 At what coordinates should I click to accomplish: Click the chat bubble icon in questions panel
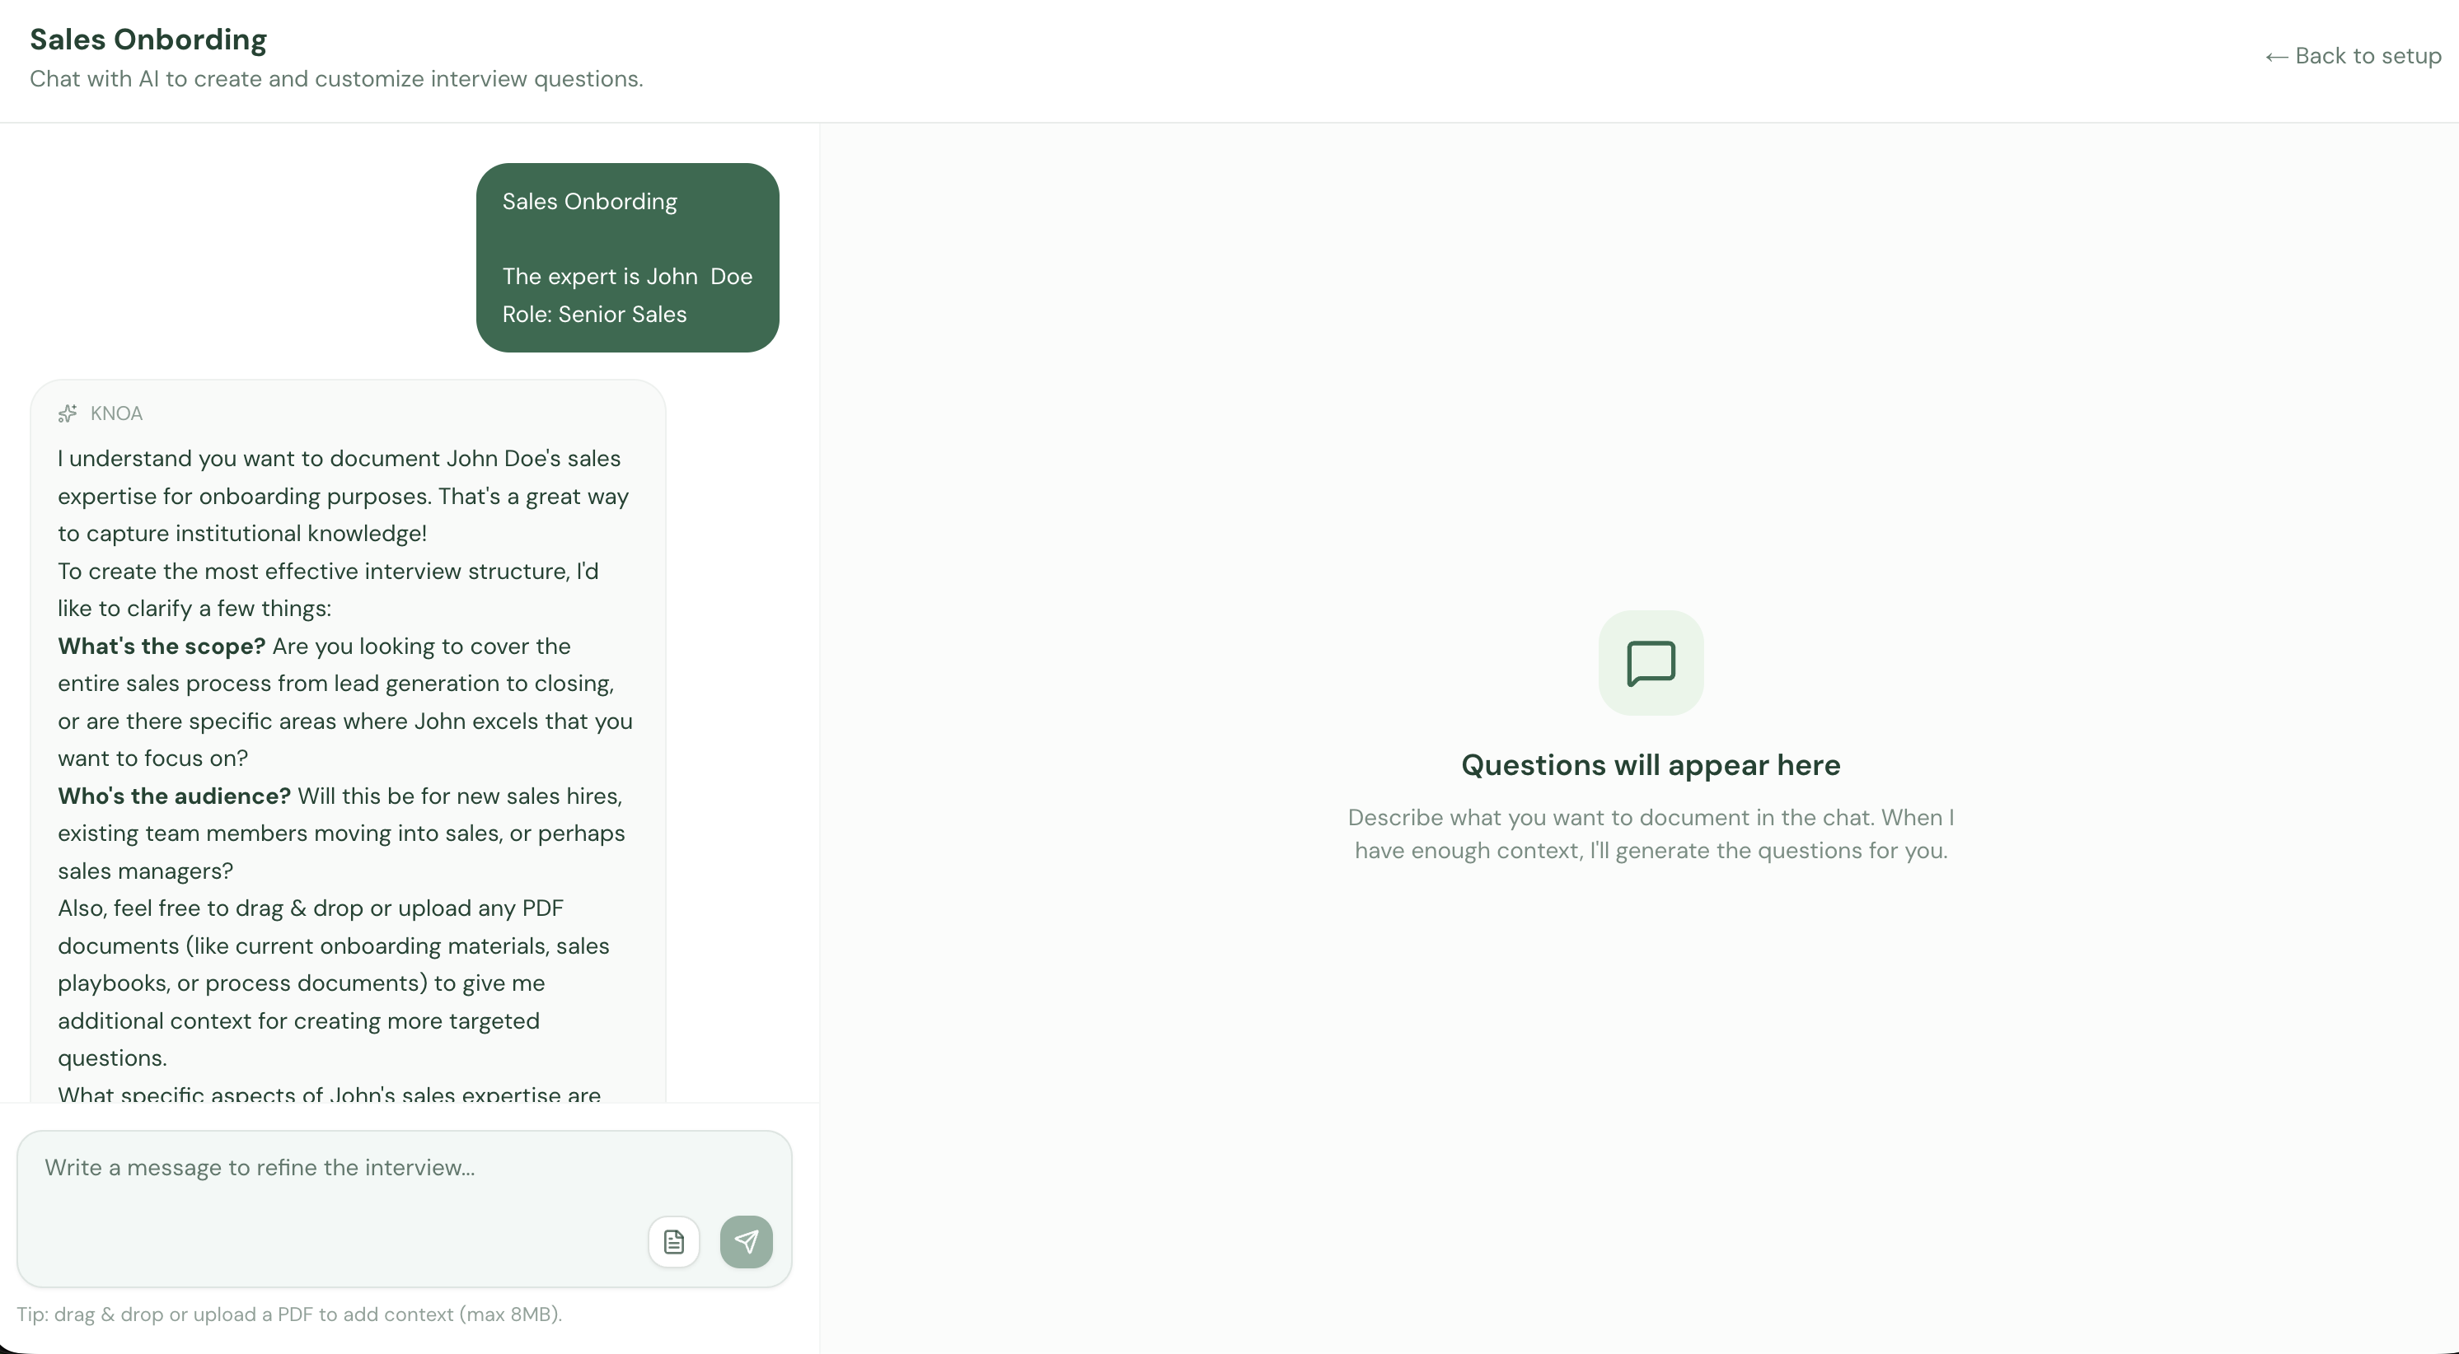pos(1651,662)
